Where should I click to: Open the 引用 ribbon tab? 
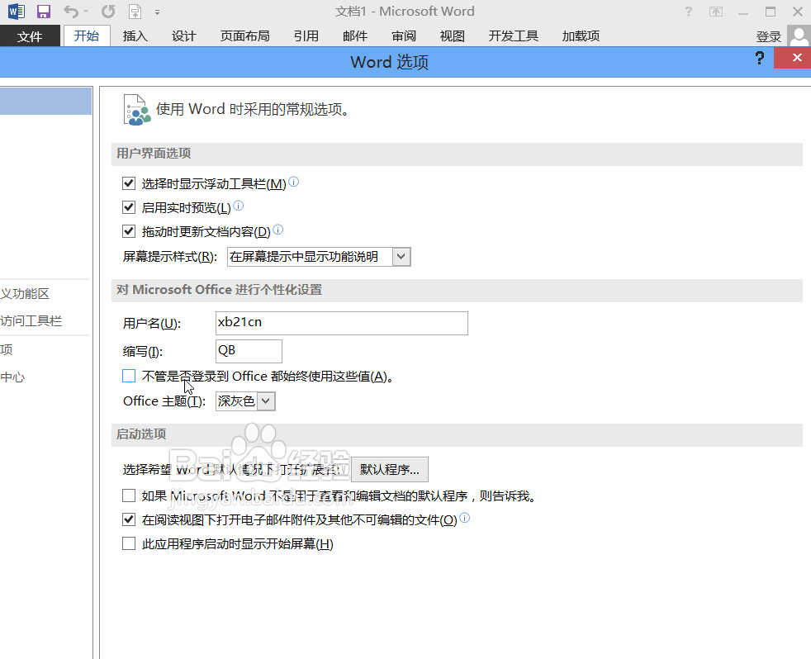tap(306, 36)
